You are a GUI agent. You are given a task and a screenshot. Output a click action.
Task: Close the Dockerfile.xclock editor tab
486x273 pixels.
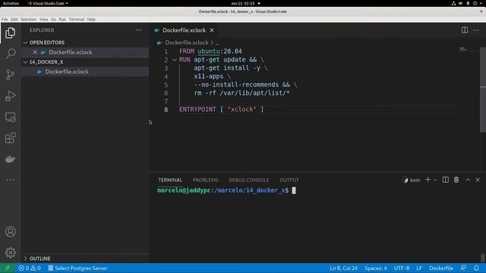tap(212, 30)
